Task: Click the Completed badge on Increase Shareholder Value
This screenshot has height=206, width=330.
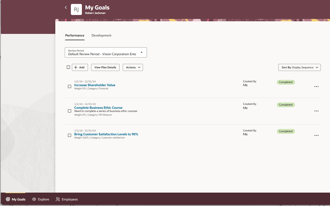Action: 286,82
